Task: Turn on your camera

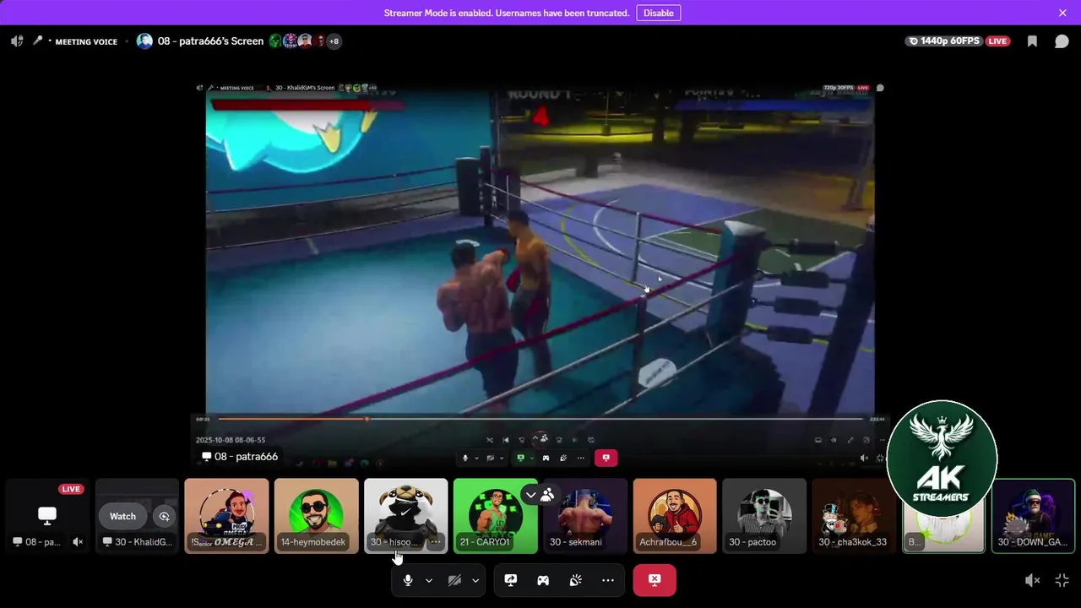Action: (454, 580)
